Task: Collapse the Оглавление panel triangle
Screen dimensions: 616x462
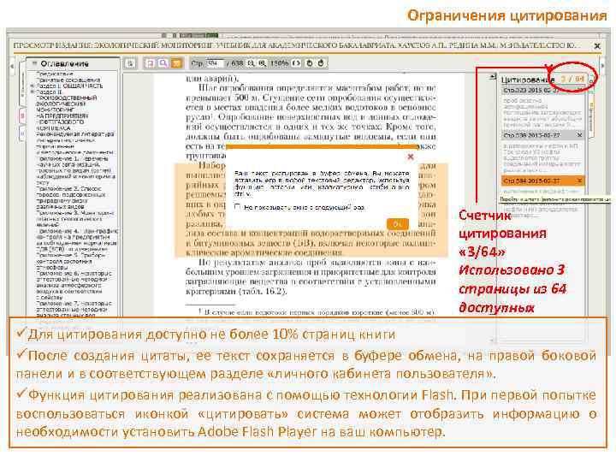Action: (34, 63)
